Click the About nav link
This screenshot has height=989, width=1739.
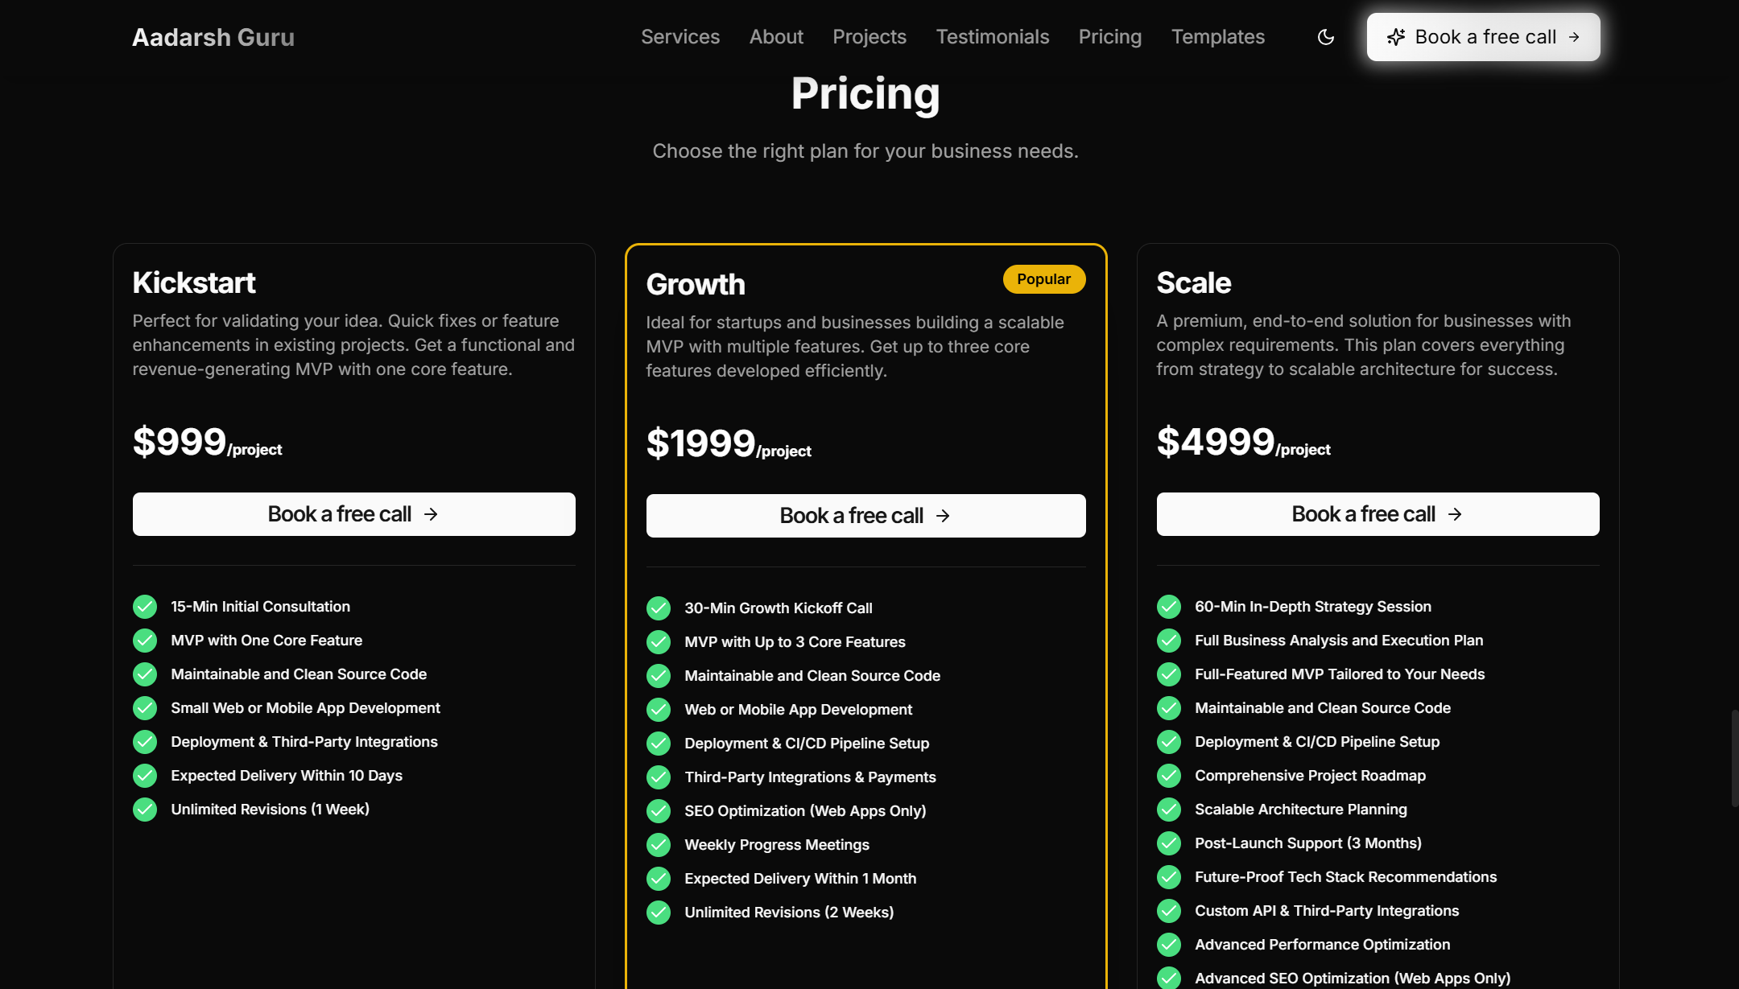776,37
